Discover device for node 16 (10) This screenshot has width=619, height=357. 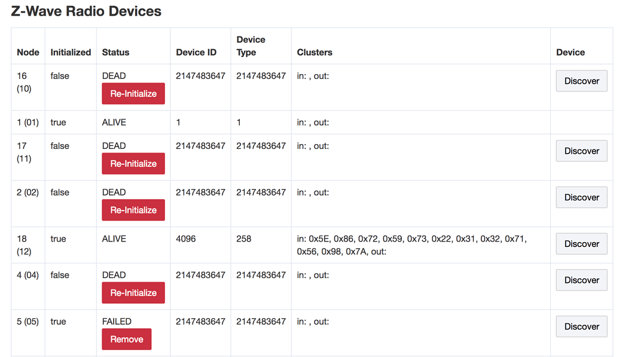pyautogui.click(x=581, y=81)
